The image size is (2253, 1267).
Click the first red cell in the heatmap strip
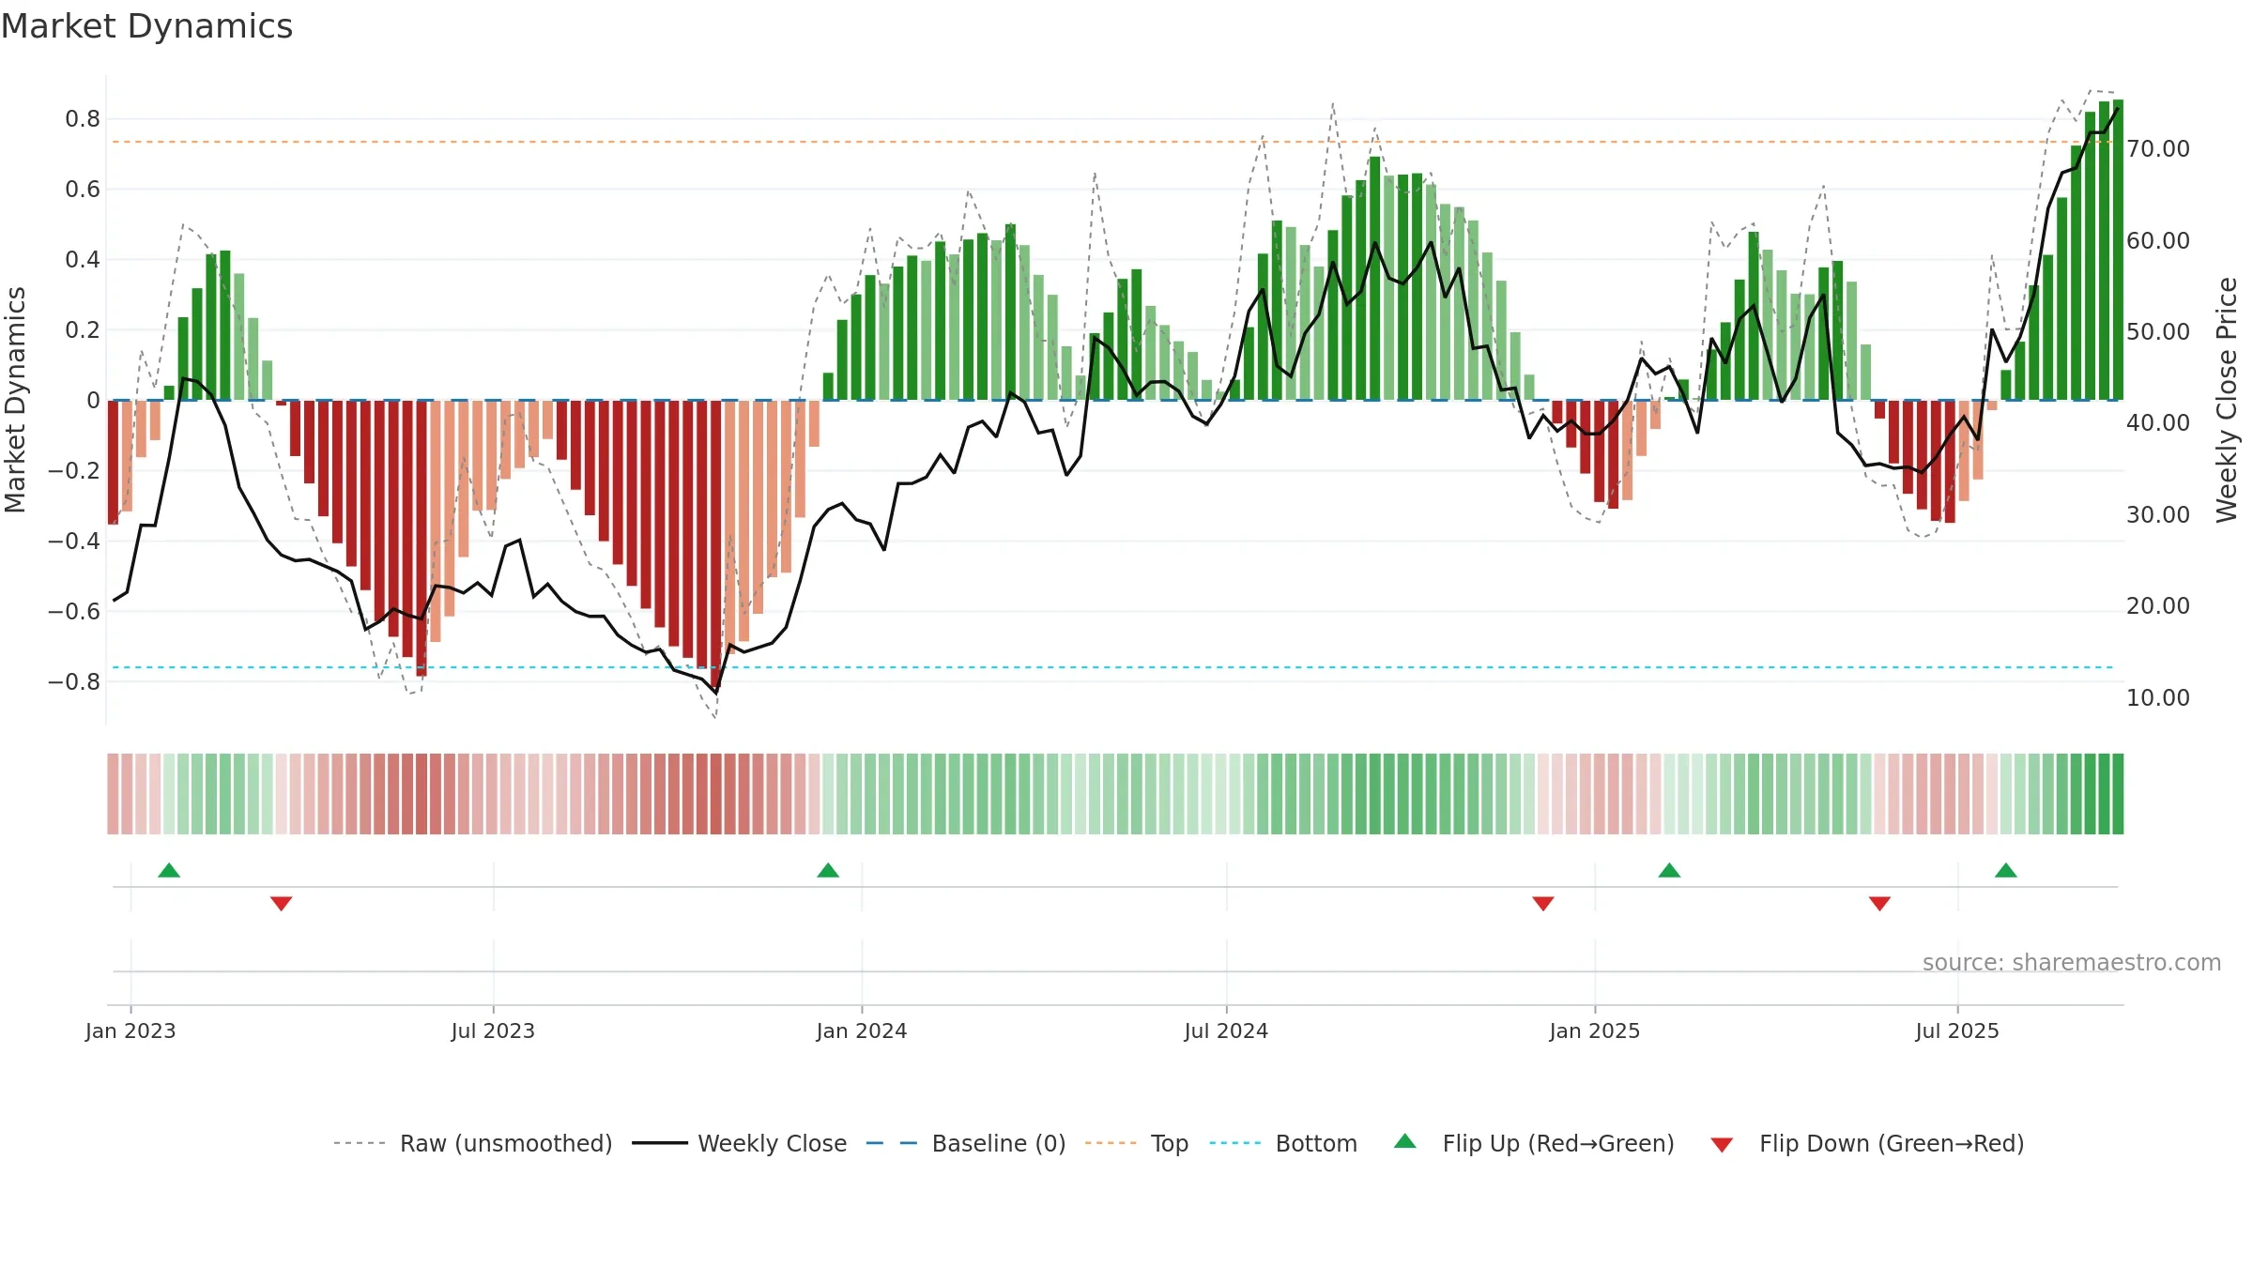pos(113,794)
